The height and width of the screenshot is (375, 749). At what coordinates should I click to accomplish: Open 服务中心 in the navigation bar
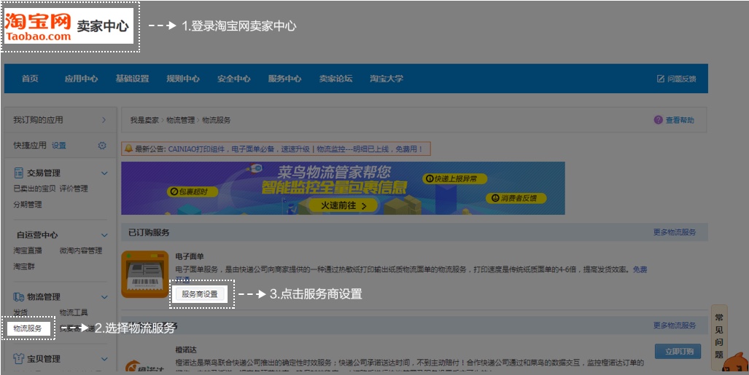(284, 79)
